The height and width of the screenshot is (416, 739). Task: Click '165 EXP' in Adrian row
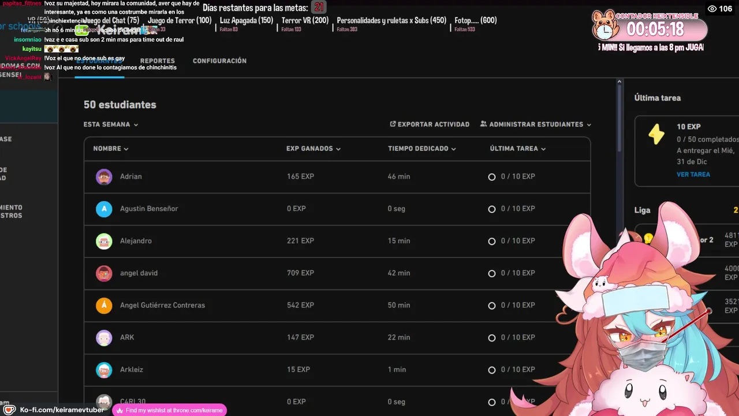[x=300, y=176]
